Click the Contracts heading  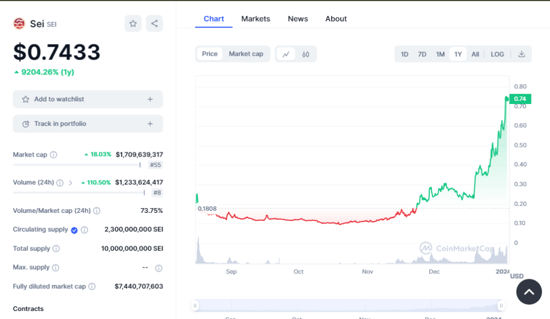pyautogui.click(x=28, y=309)
